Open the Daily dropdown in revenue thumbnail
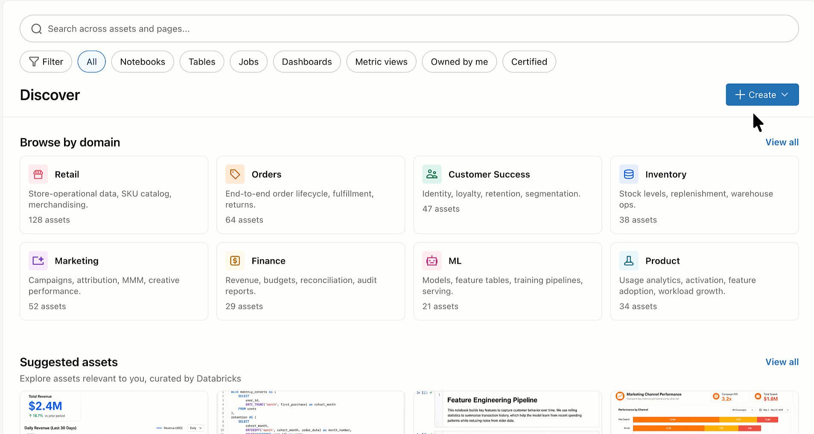 point(196,428)
